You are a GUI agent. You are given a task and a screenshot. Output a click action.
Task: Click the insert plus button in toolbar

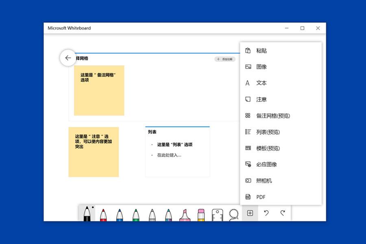[250, 213]
